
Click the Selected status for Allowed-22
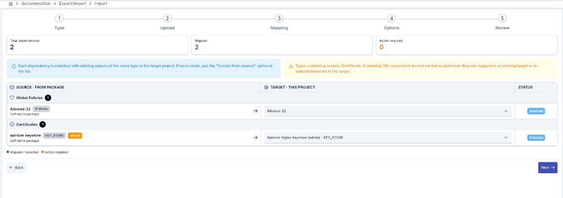point(536,111)
